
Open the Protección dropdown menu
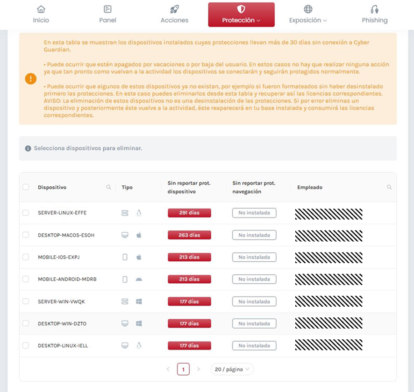pyautogui.click(x=241, y=14)
